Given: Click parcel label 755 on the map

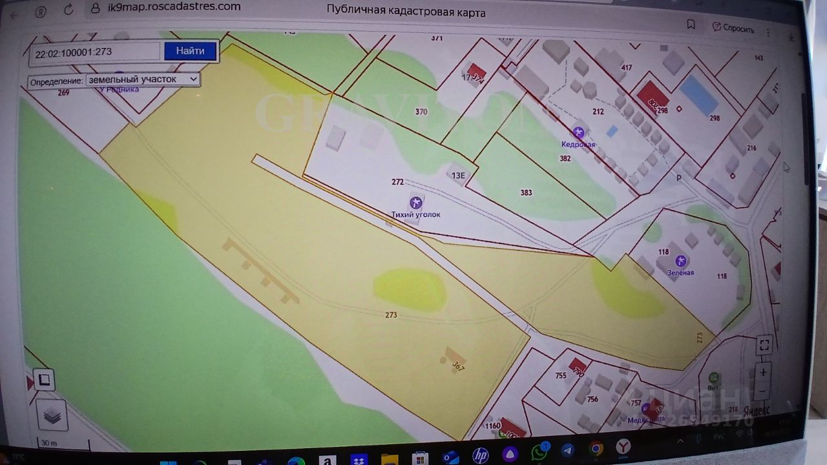Looking at the screenshot, I should coord(560,375).
